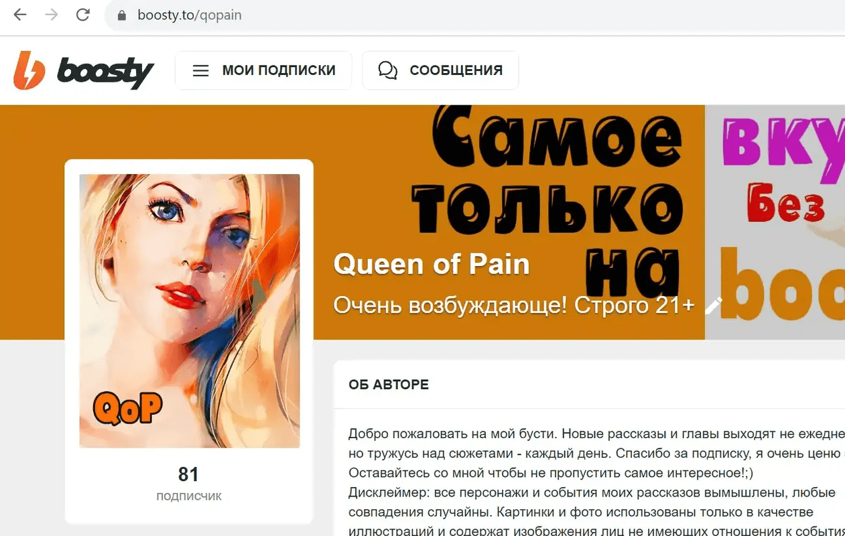Open the СООБЩЕНИЯ section

(440, 70)
